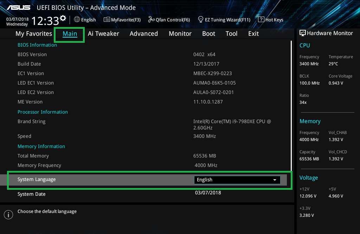Open the System Language dropdown
This screenshot has height=234, width=360.
pyautogui.click(x=237, y=180)
